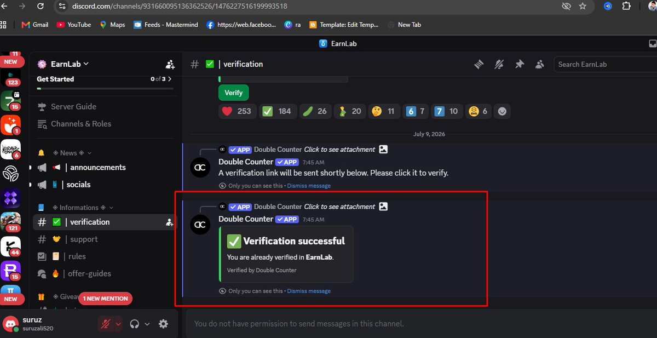Open the Maps bookmark
657x338 pixels.
tap(112, 25)
